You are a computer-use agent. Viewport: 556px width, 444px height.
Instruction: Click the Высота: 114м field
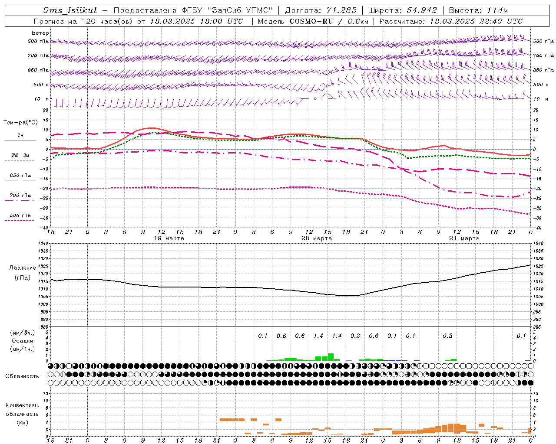478,10
